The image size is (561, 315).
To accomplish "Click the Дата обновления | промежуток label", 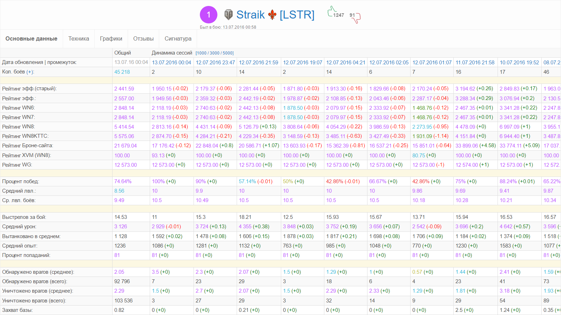I will pyautogui.click(x=39, y=62).
